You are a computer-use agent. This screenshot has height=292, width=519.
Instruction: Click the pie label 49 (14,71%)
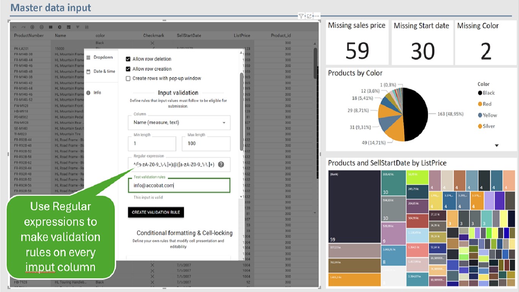point(373,143)
